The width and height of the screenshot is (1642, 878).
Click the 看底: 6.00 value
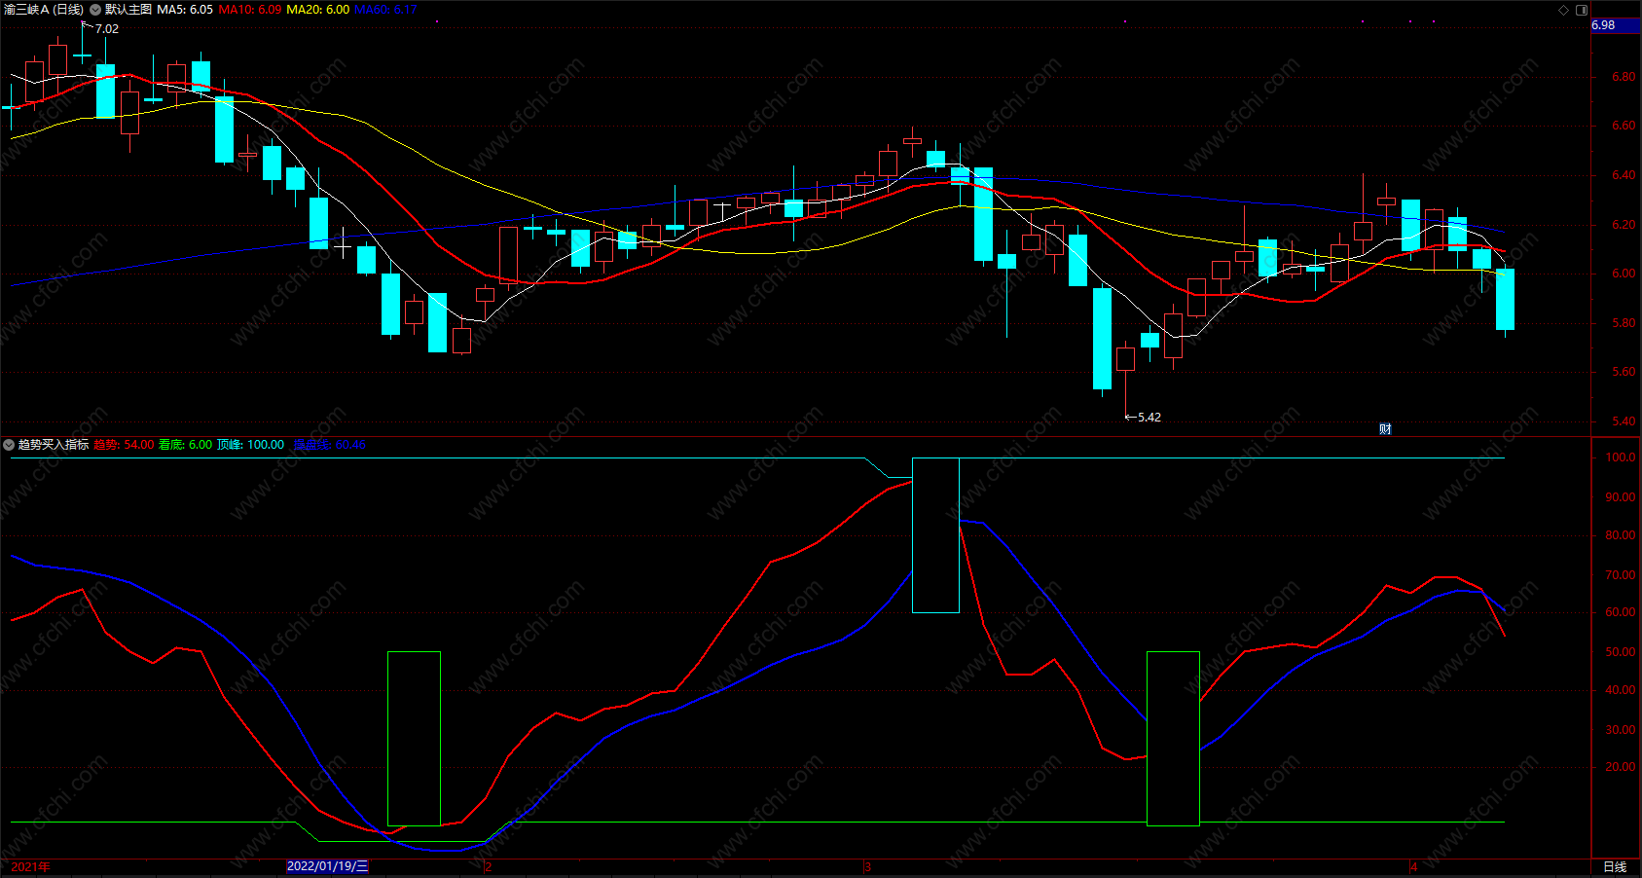pyautogui.click(x=185, y=445)
